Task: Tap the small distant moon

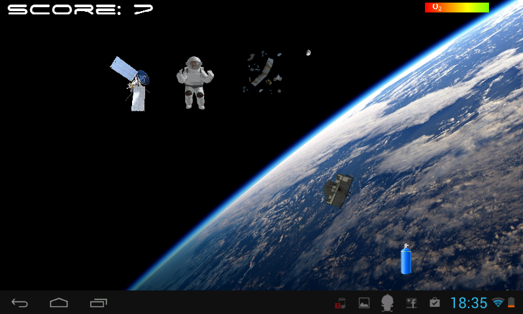Action: tap(308, 52)
